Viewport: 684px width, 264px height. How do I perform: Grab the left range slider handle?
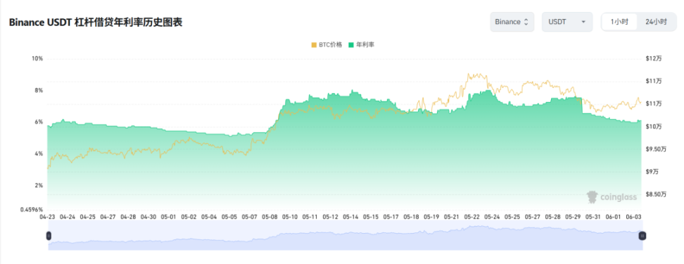[x=49, y=236]
